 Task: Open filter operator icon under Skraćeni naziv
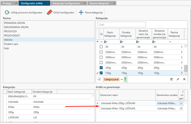point(138,42)
